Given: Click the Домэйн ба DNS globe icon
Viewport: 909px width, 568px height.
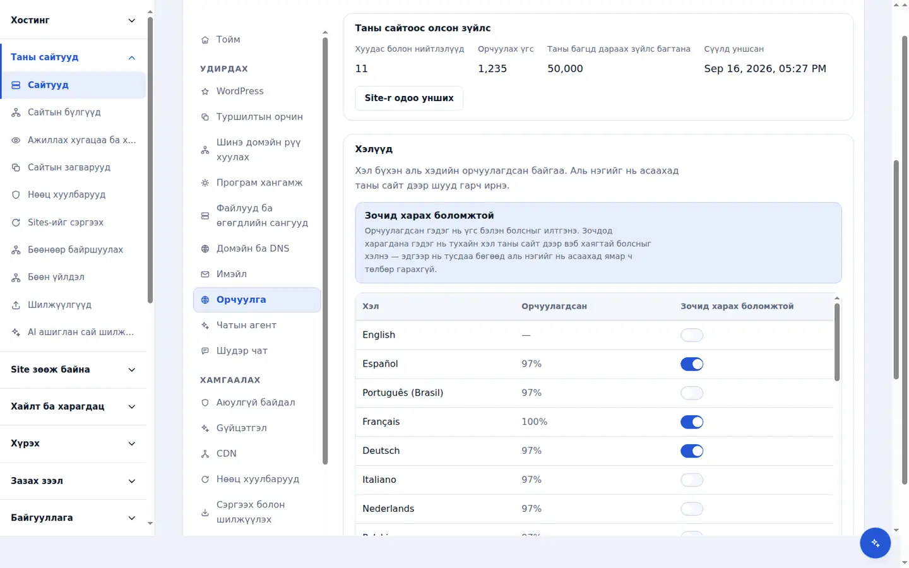Looking at the screenshot, I should tap(205, 249).
